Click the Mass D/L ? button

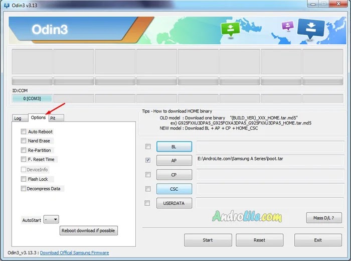click(324, 218)
